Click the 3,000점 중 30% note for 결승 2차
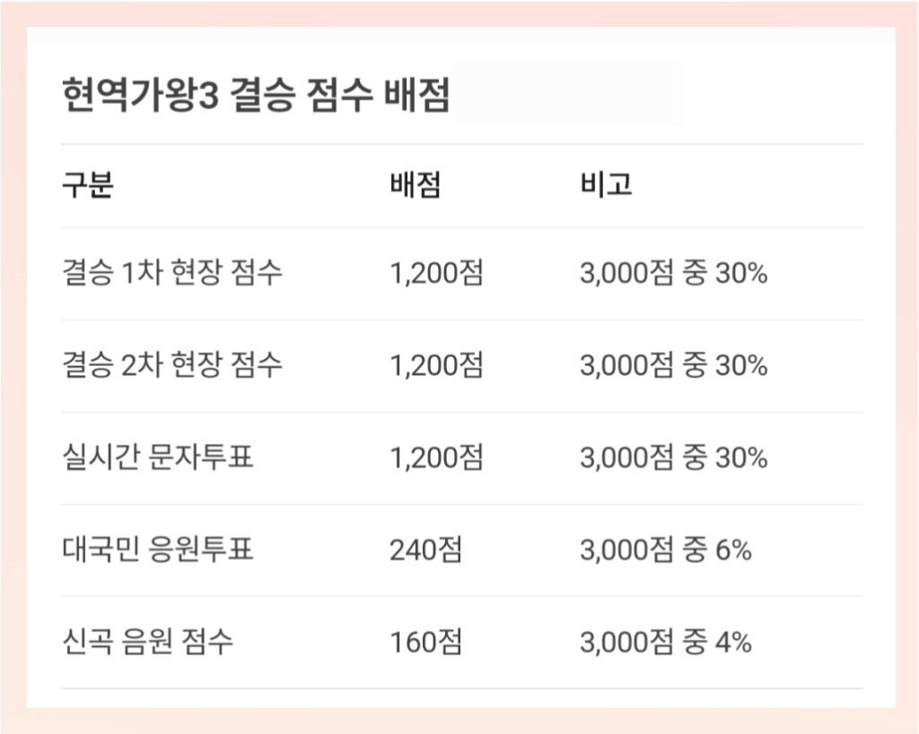 click(x=674, y=365)
